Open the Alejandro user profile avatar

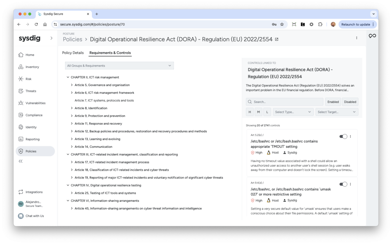[x=21, y=204]
